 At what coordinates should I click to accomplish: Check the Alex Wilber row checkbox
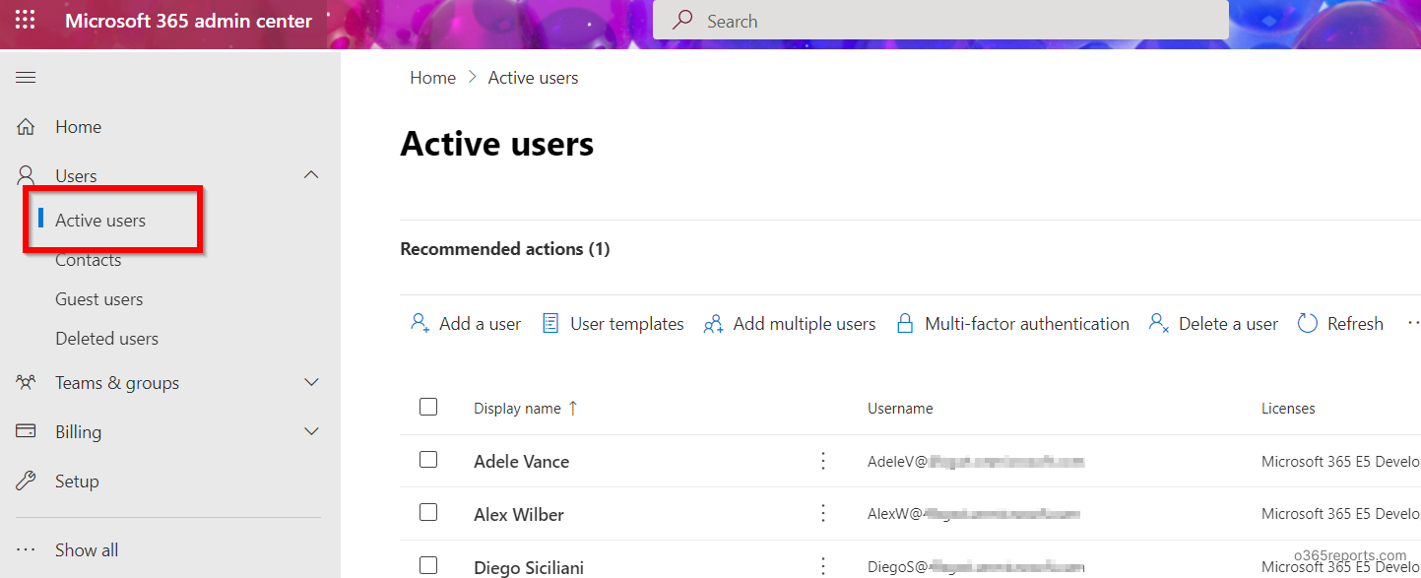(428, 512)
